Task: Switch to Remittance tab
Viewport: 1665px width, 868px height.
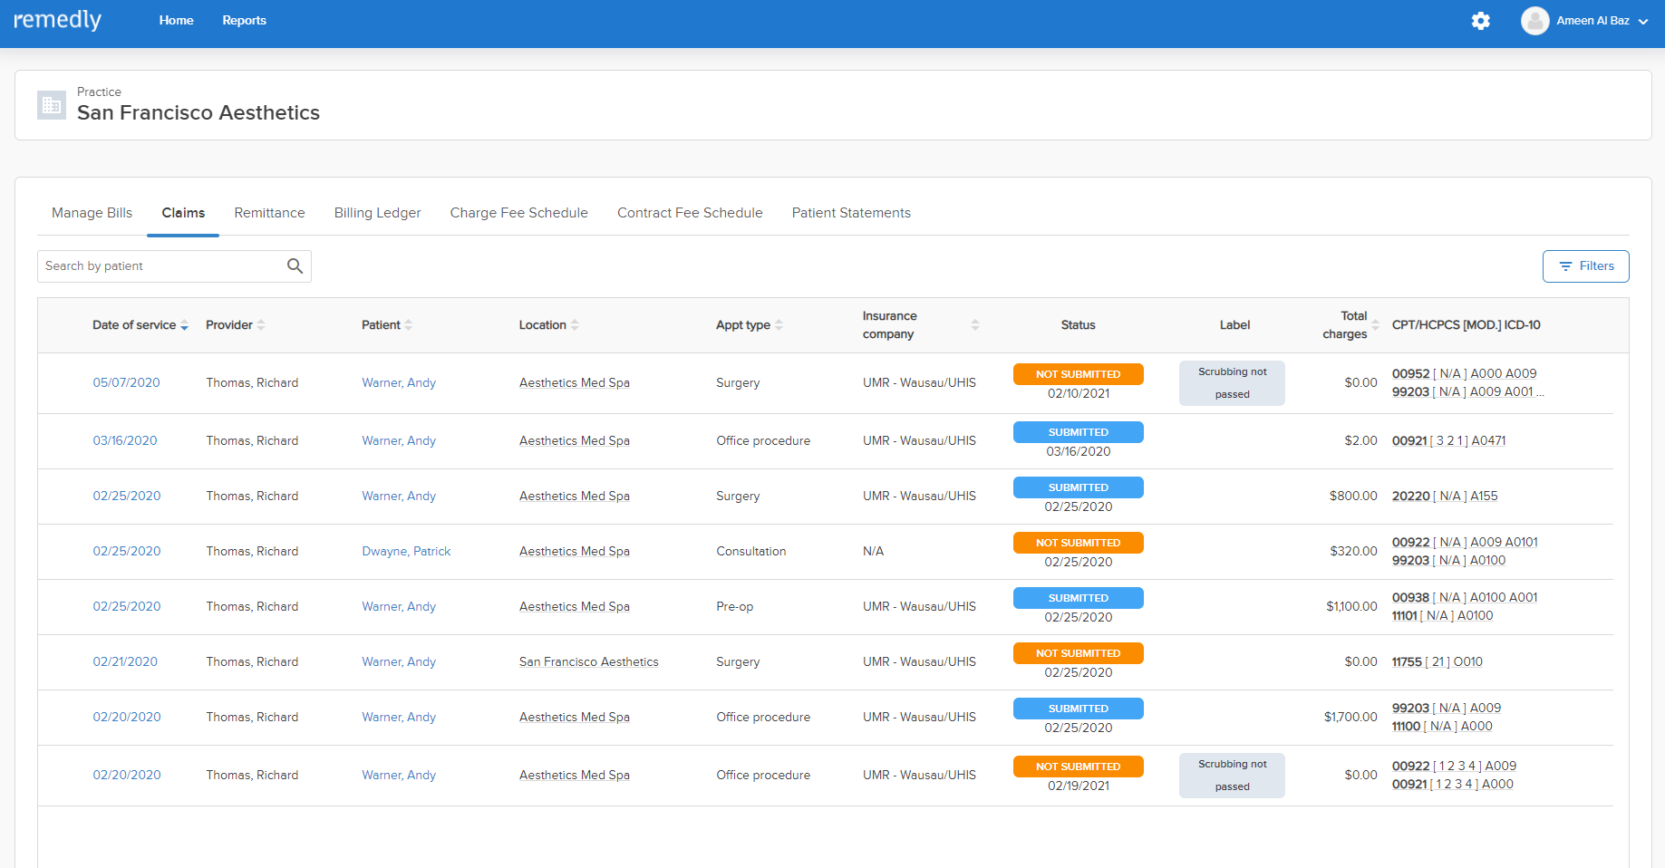Action: tap(269, 213)
